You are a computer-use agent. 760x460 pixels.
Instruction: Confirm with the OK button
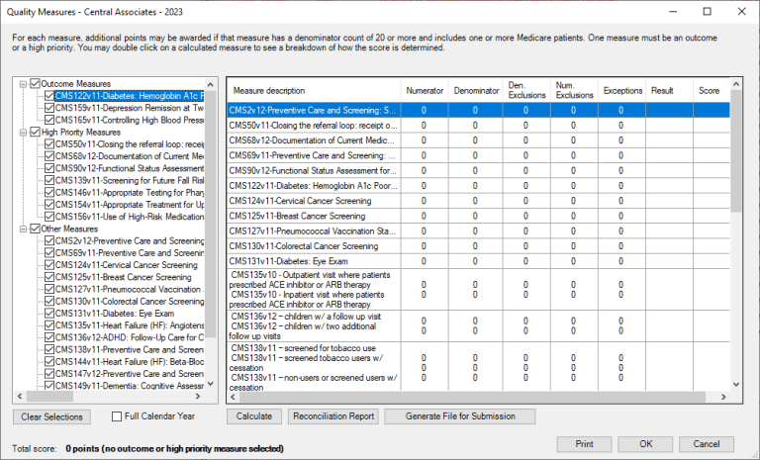tap(645, 444)
